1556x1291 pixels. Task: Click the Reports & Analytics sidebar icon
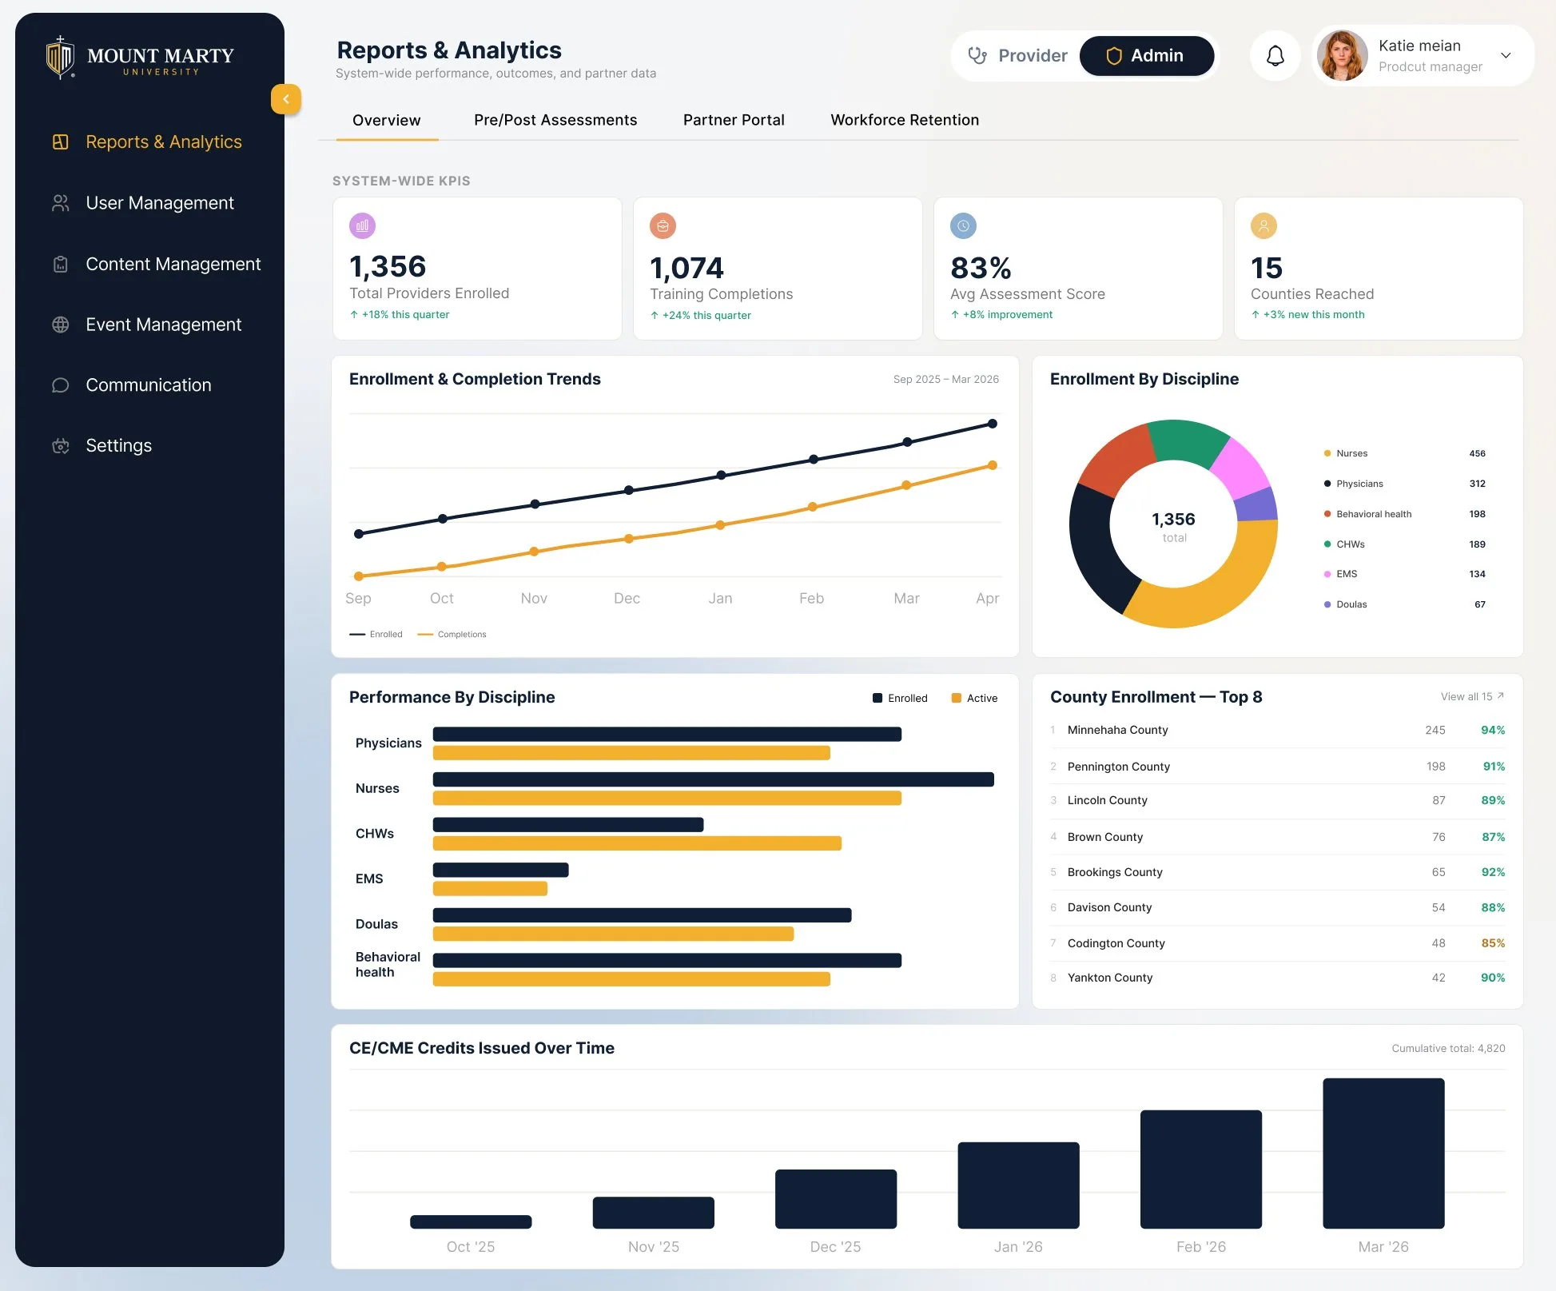click(61, 141)
